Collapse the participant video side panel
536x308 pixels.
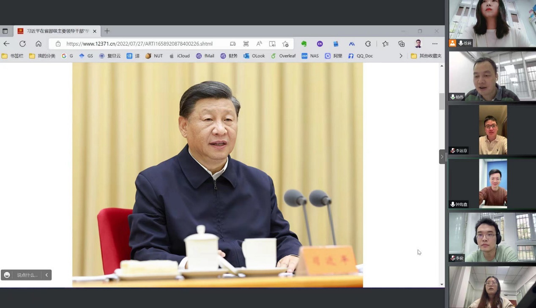click(x=442, y=157)
